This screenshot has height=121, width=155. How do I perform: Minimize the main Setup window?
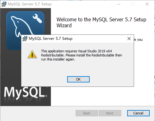point(119,4)
